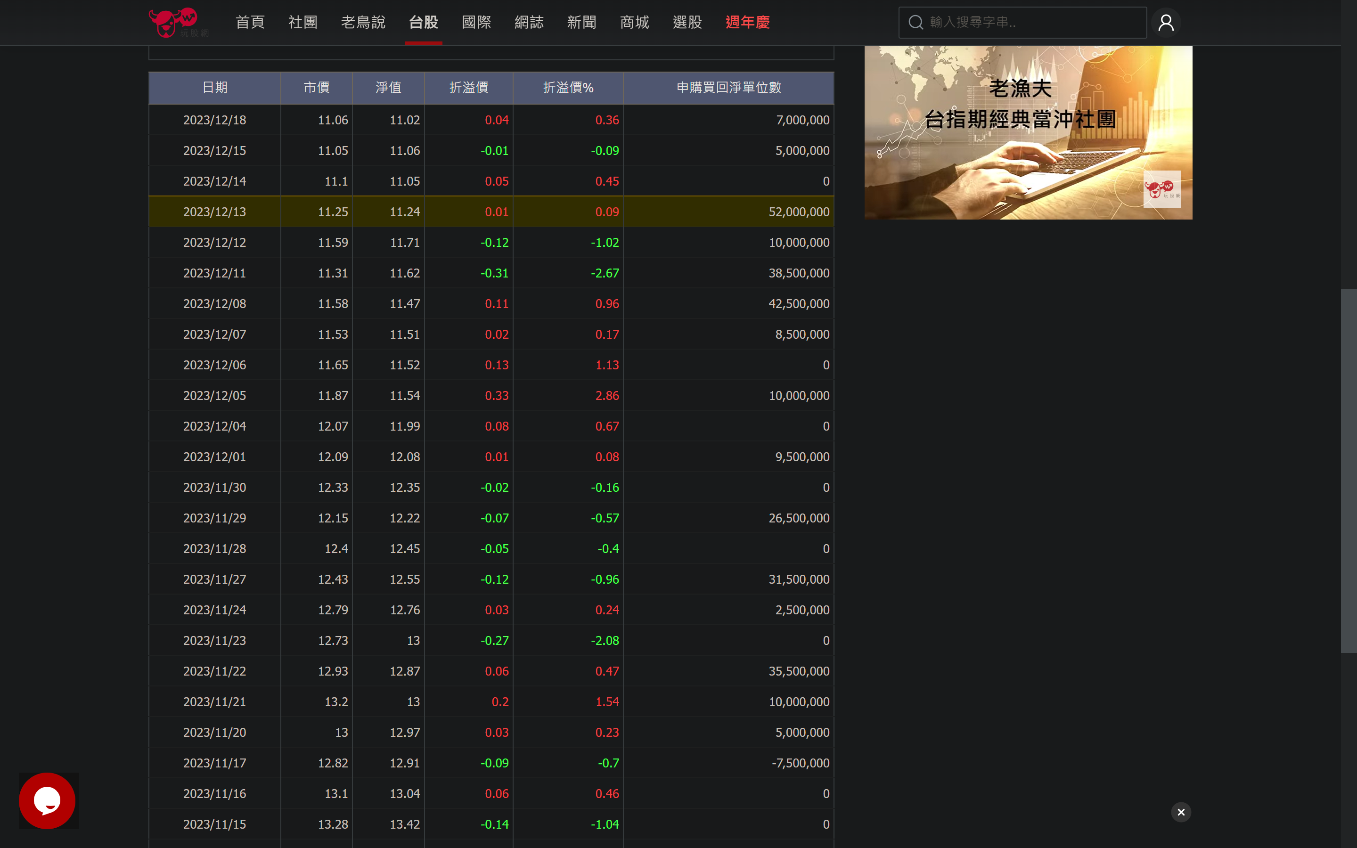Click the 1.54 premium percent value
The width and height of the screenshot is (1357, 848).
click(x=607, y=701)
